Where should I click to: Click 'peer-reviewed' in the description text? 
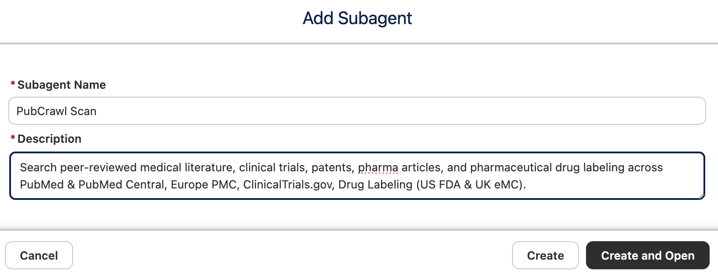99,167
